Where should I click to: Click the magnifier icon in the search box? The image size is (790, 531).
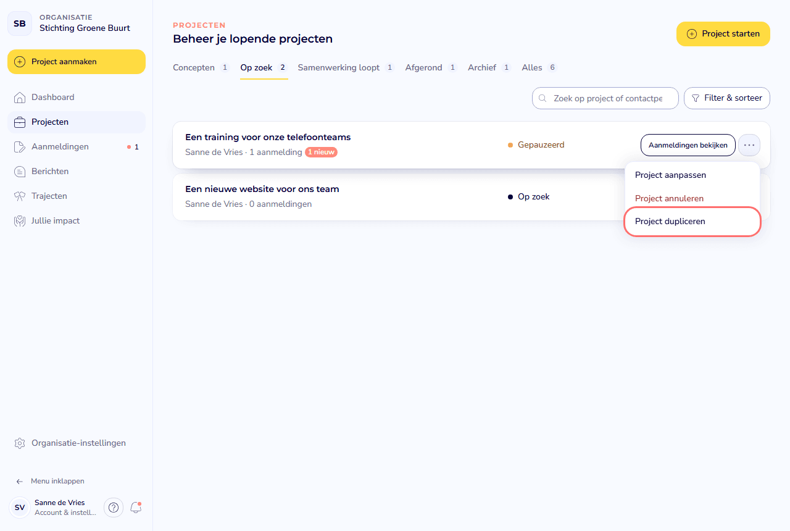pos(543,98)
